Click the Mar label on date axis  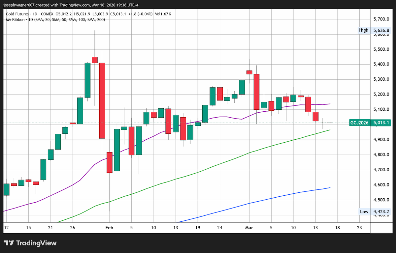click(x=249, y=228)
